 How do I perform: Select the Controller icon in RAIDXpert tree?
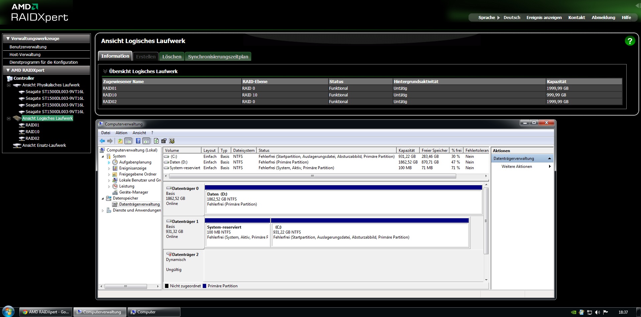click(x=10, y=78)
